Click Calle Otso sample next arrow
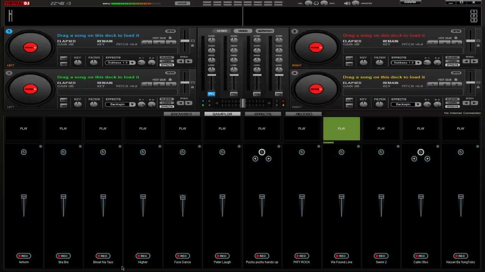 (x=427, y=159)
